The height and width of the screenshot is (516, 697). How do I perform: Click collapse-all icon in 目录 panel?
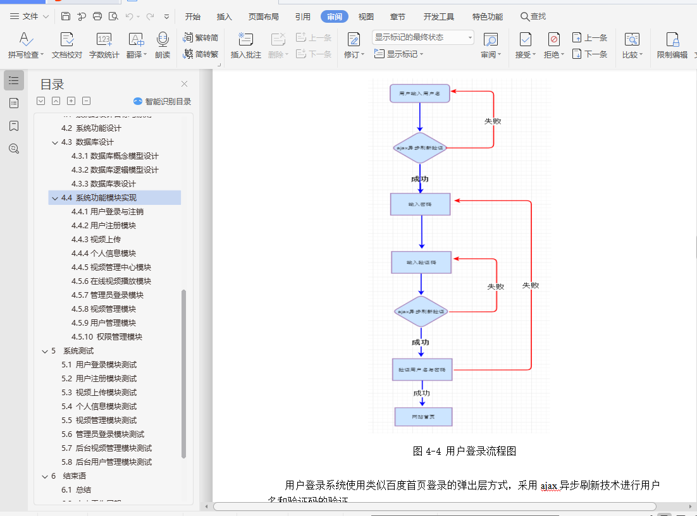pos(56,101)
